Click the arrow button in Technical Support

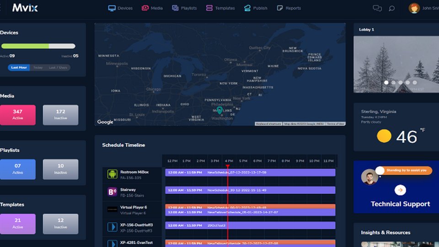click(400, 190)
